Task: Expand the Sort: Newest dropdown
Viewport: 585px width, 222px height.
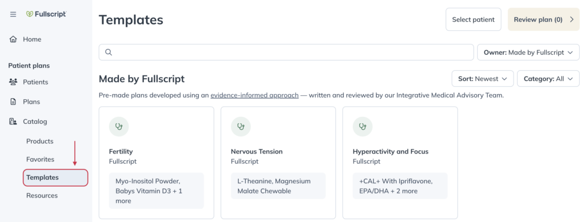Action: [483, 79]
